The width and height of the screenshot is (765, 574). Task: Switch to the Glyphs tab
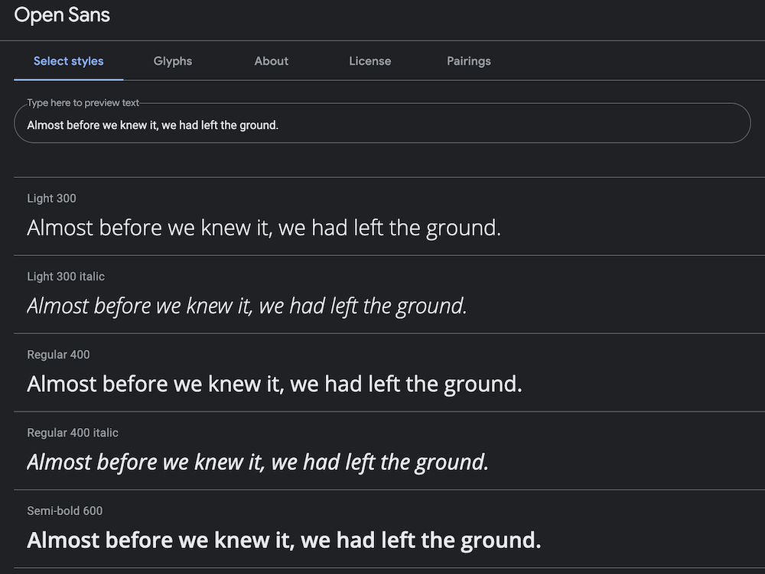tap(173, 61)
